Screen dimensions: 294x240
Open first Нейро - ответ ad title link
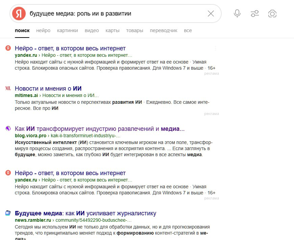pyautogui.click(x=70, y=48)
